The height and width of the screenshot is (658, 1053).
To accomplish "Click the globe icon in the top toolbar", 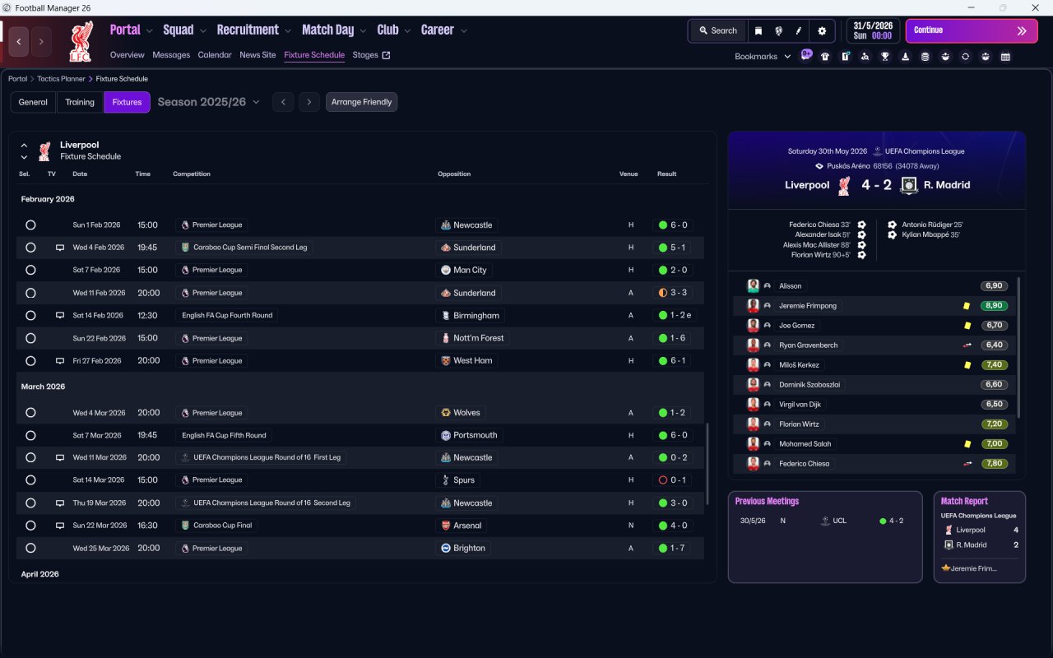I will click(778, 30).
